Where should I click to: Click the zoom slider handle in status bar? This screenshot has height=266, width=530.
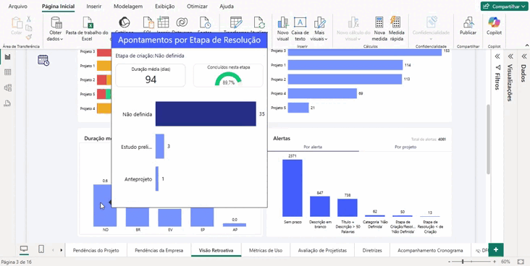[x=463, y=262]
